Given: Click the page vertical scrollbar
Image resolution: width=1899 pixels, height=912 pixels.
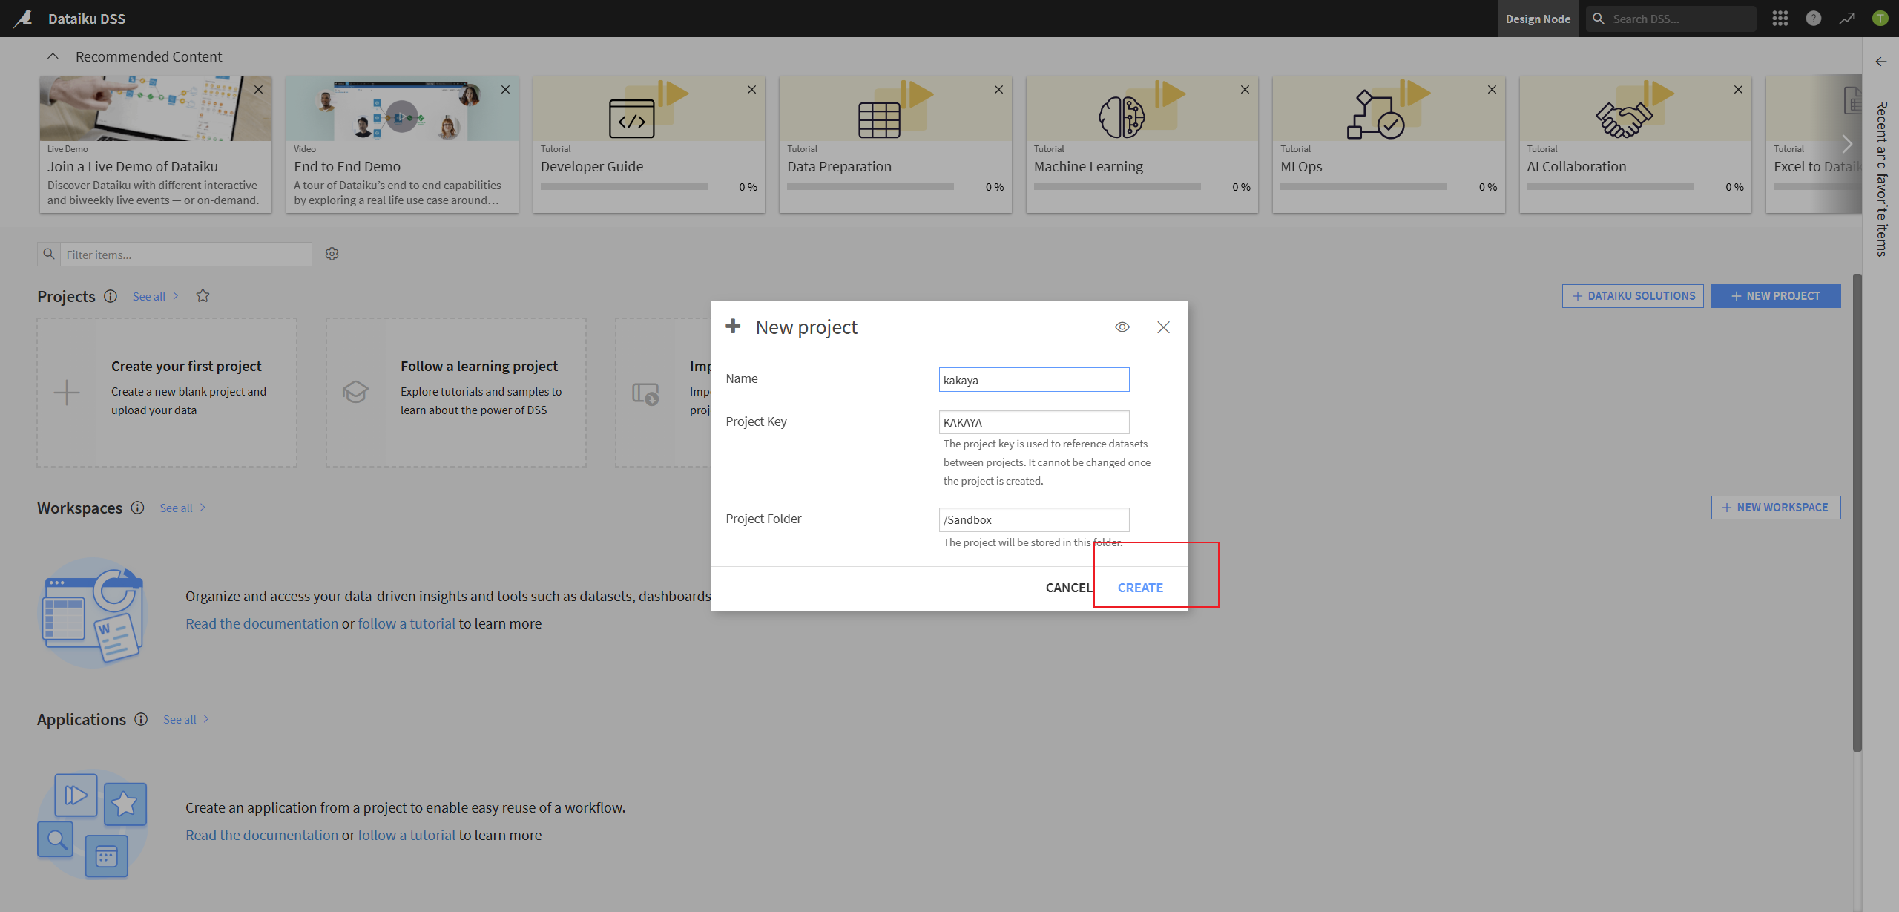Looking at the screenshot, I should [x=1857, y=512].
